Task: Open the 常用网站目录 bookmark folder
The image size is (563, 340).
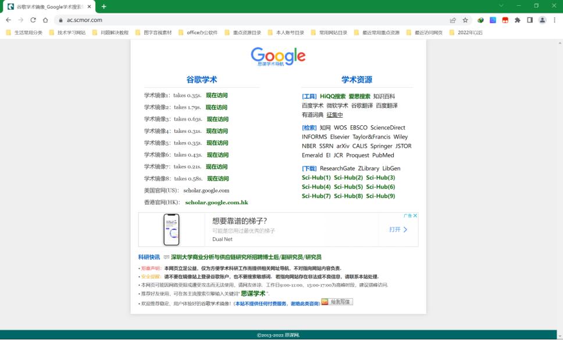Action: (x=329, y=32)
